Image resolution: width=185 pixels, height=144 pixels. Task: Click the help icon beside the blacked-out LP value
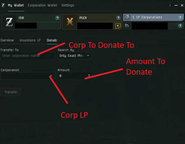pos(180,26)
